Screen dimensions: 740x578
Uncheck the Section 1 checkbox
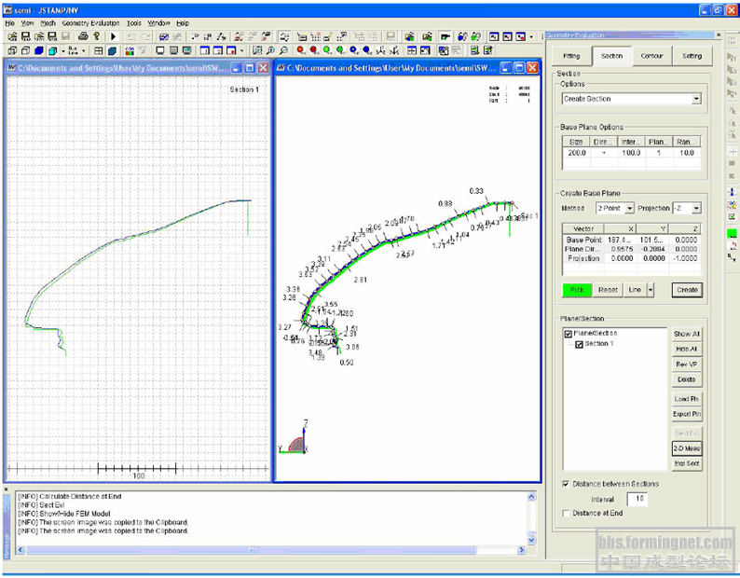coord(579,344)
